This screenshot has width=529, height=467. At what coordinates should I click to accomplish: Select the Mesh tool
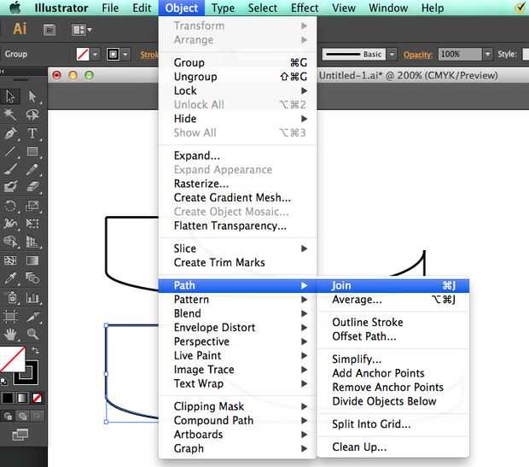click(x=10, y=260)
